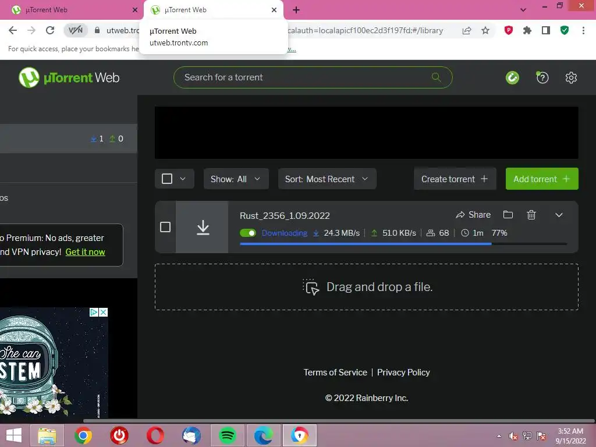This screenshot has height=447, width=596.
Task: Click the Add torrent button
Action: pyautogui.click(x=542, y=179)
